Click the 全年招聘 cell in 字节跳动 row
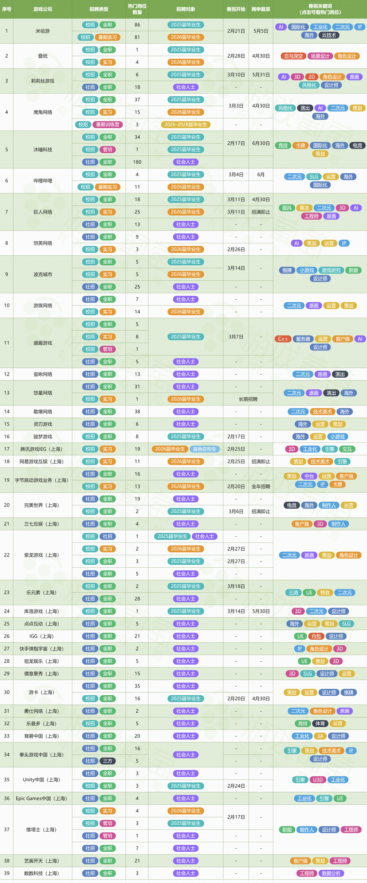Image resolution: width=367 pixels, height=883 pixels. click(x=261, y=486)
